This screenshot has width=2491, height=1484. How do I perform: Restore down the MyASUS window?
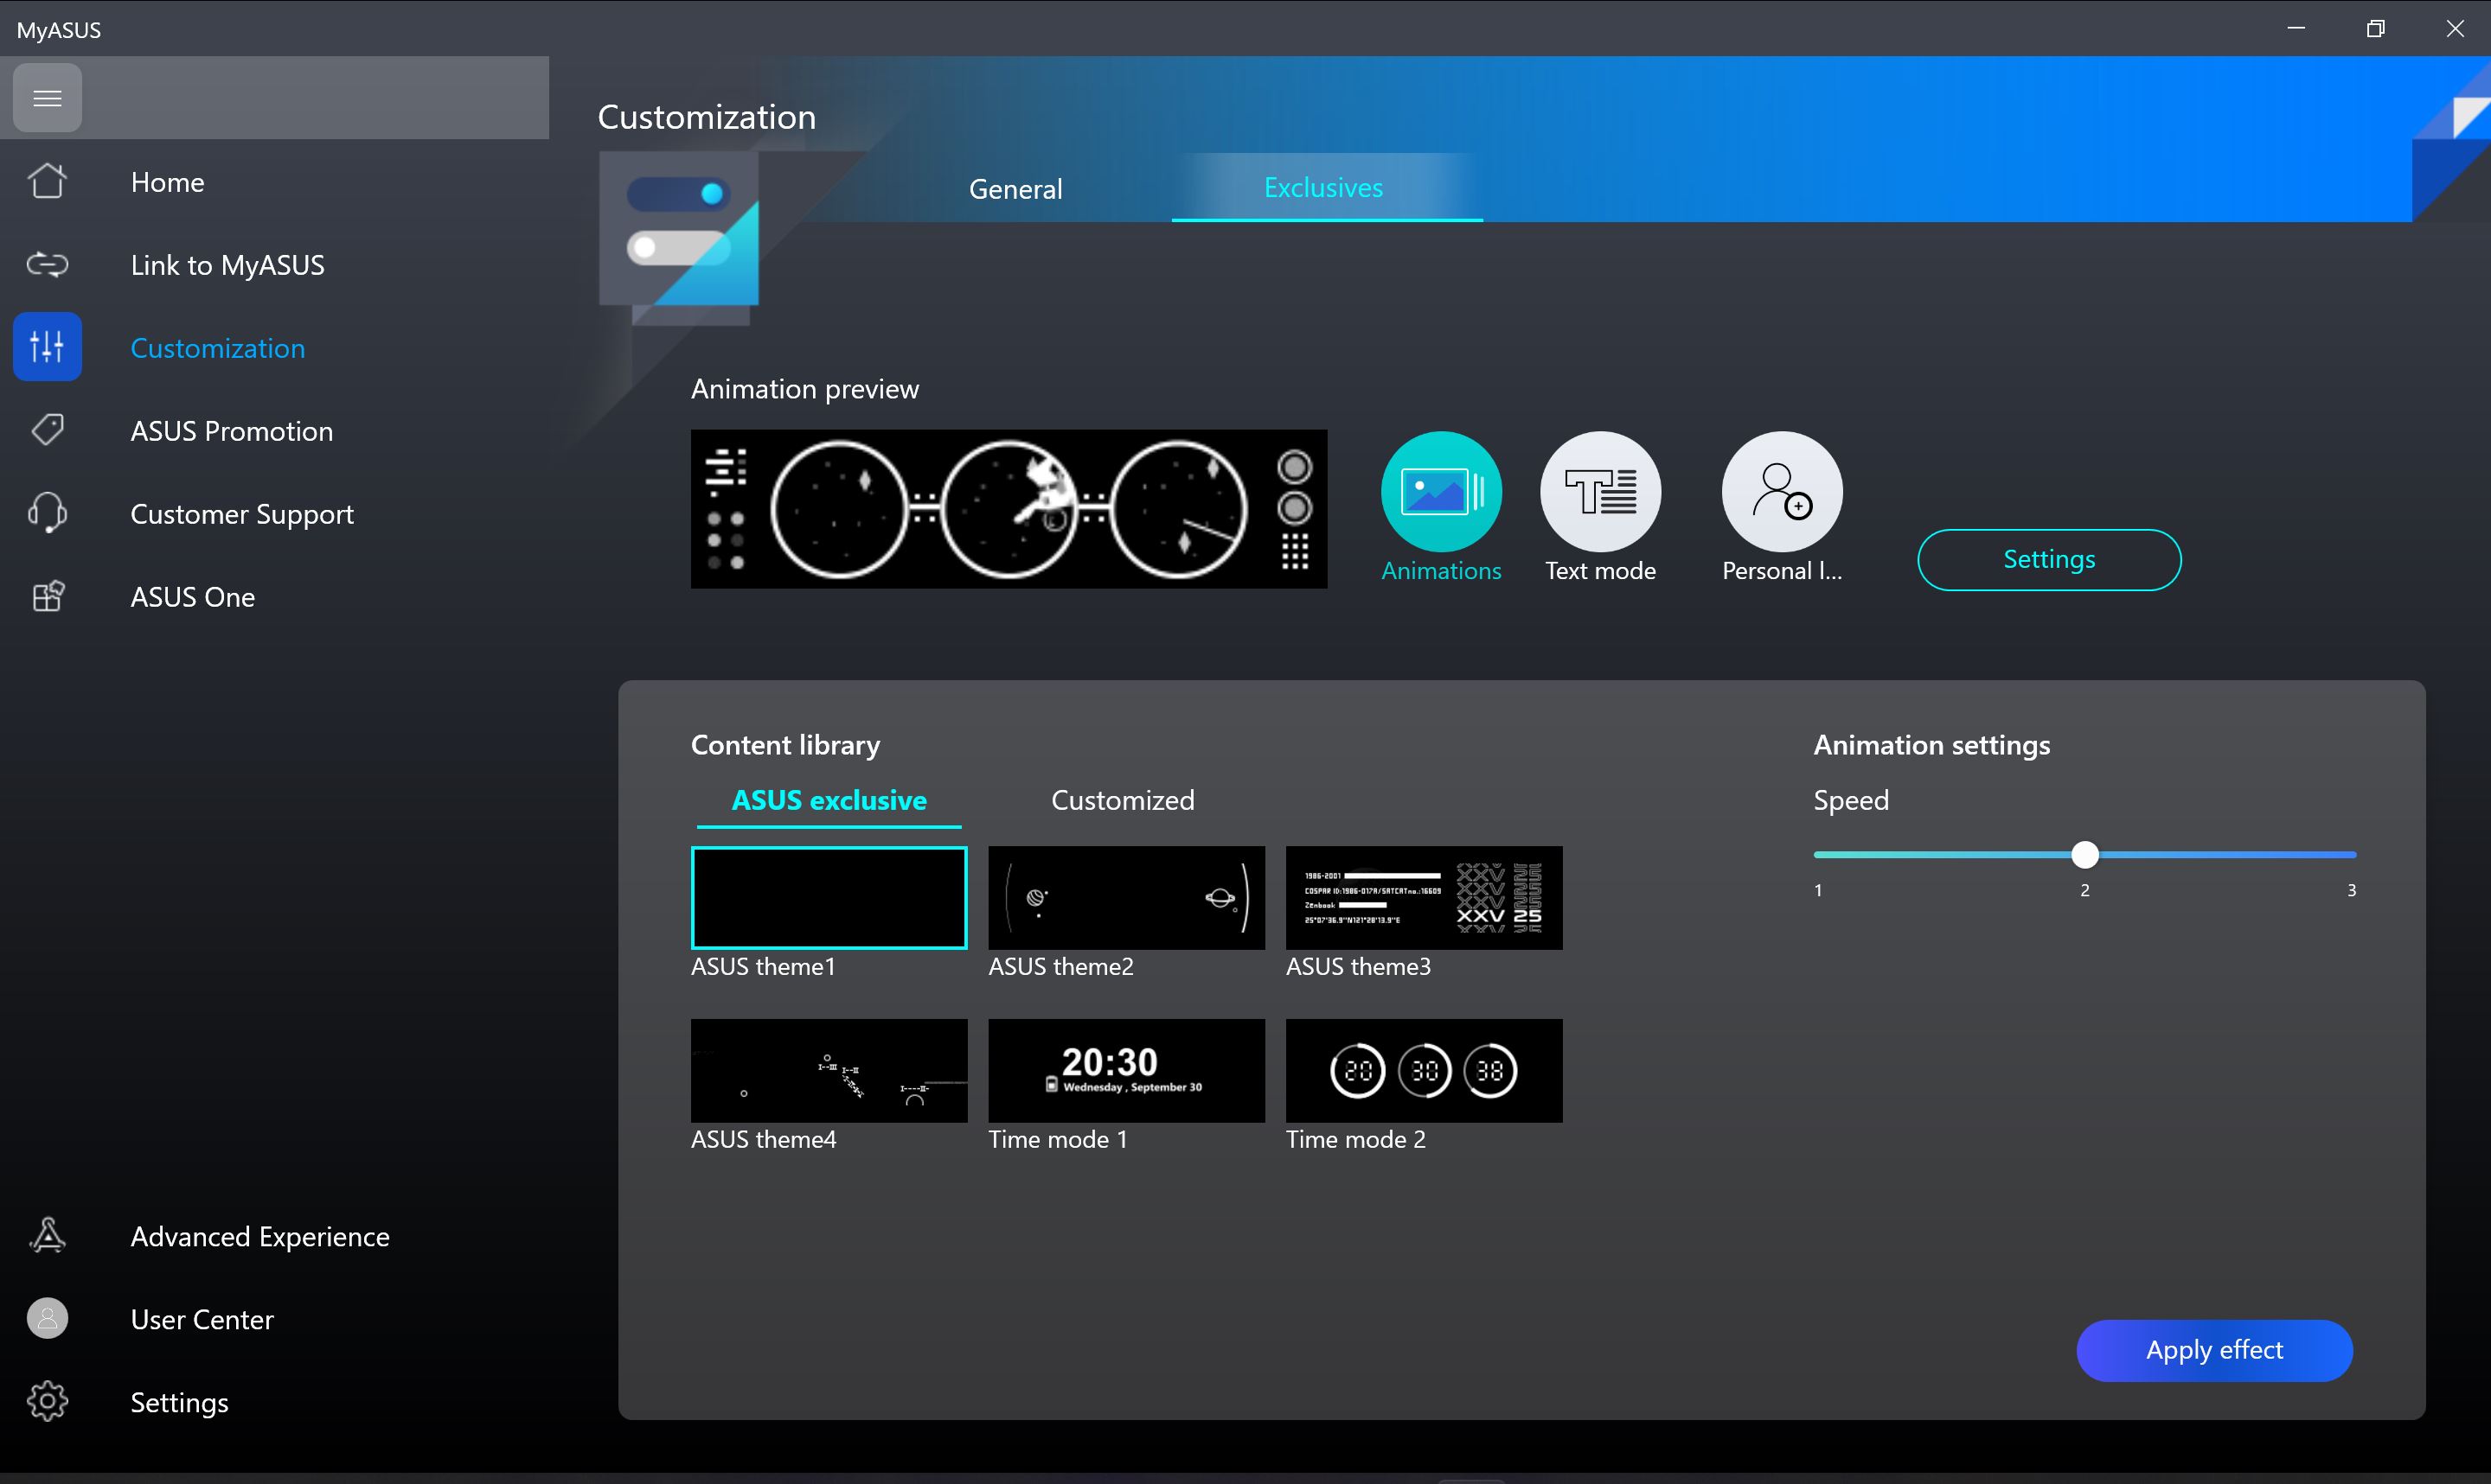coord(2375,28)
